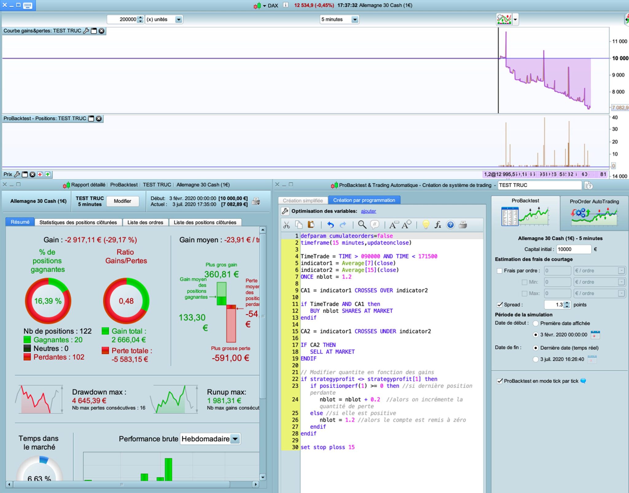Click the lightbulb icon in editor toolbar
This screenshot has height=493, width=629.
coord(426,225)
